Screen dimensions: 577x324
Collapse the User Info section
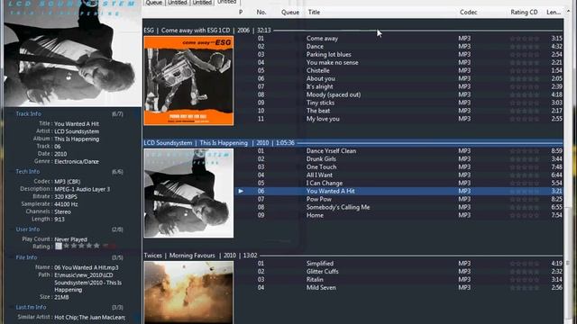click(28, 229)
